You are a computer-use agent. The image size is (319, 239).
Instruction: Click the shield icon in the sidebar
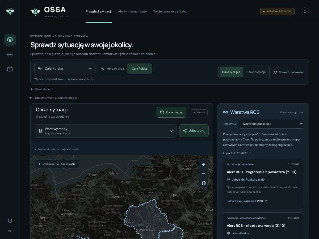[10, 221]
